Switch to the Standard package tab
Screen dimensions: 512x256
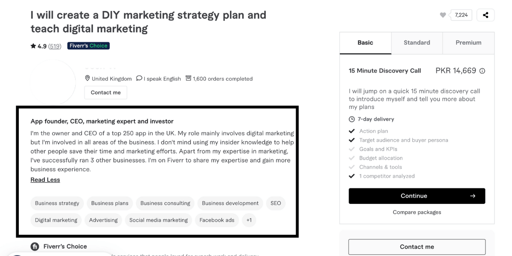(x=416, y=43)
